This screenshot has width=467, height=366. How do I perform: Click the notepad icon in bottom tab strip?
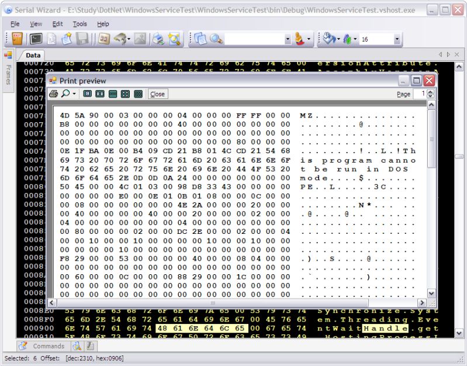click(x=91, y=346)
